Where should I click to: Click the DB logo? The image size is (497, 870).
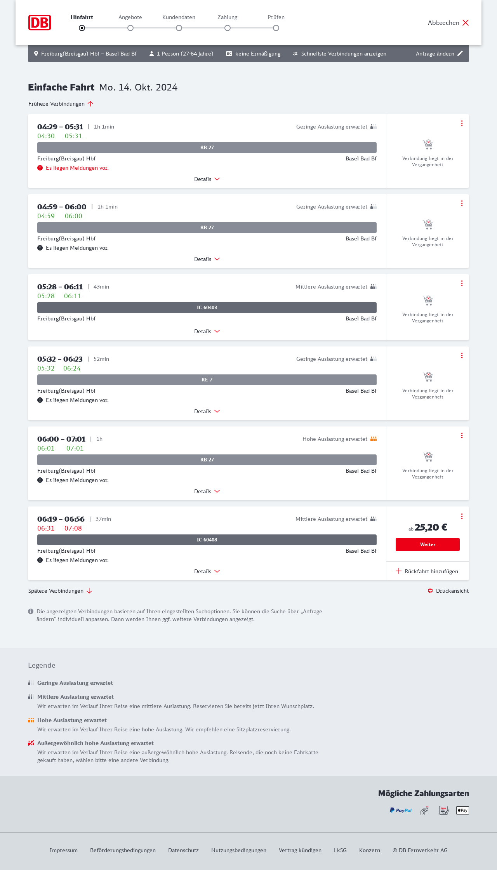[x=40, y=23]
